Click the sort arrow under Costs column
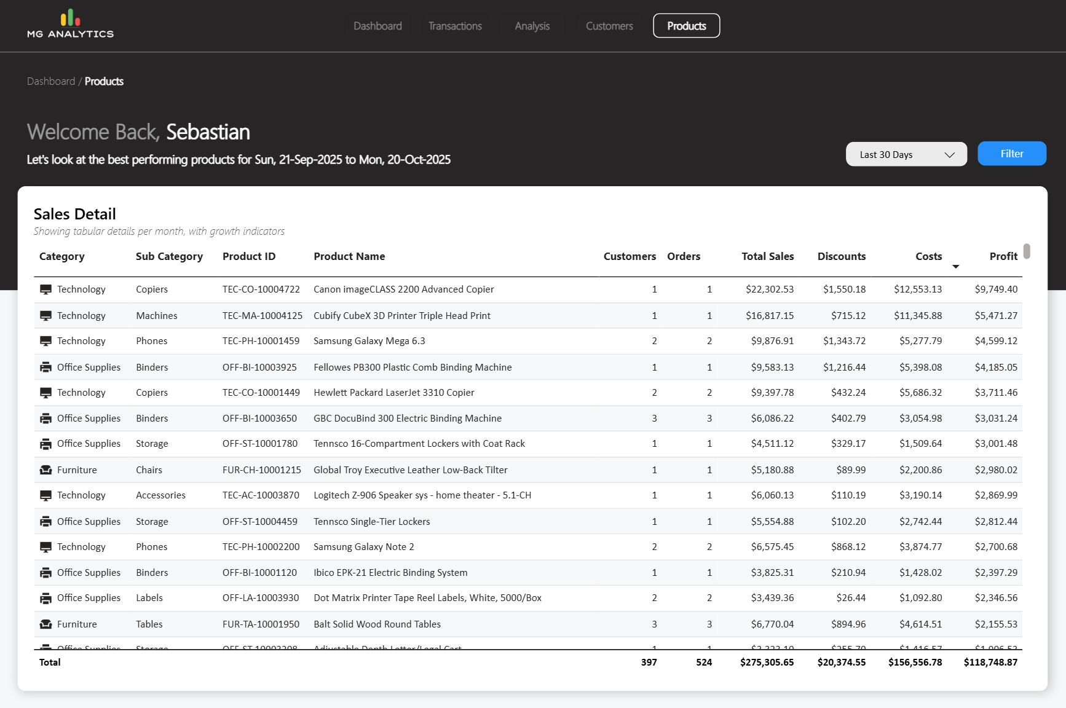 [955, 267]
